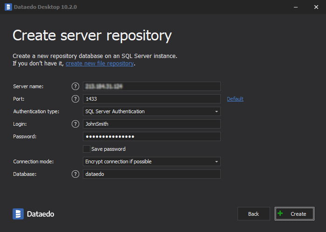
Task: Click into the Port field showing 1433
Action: pos(151,99)
